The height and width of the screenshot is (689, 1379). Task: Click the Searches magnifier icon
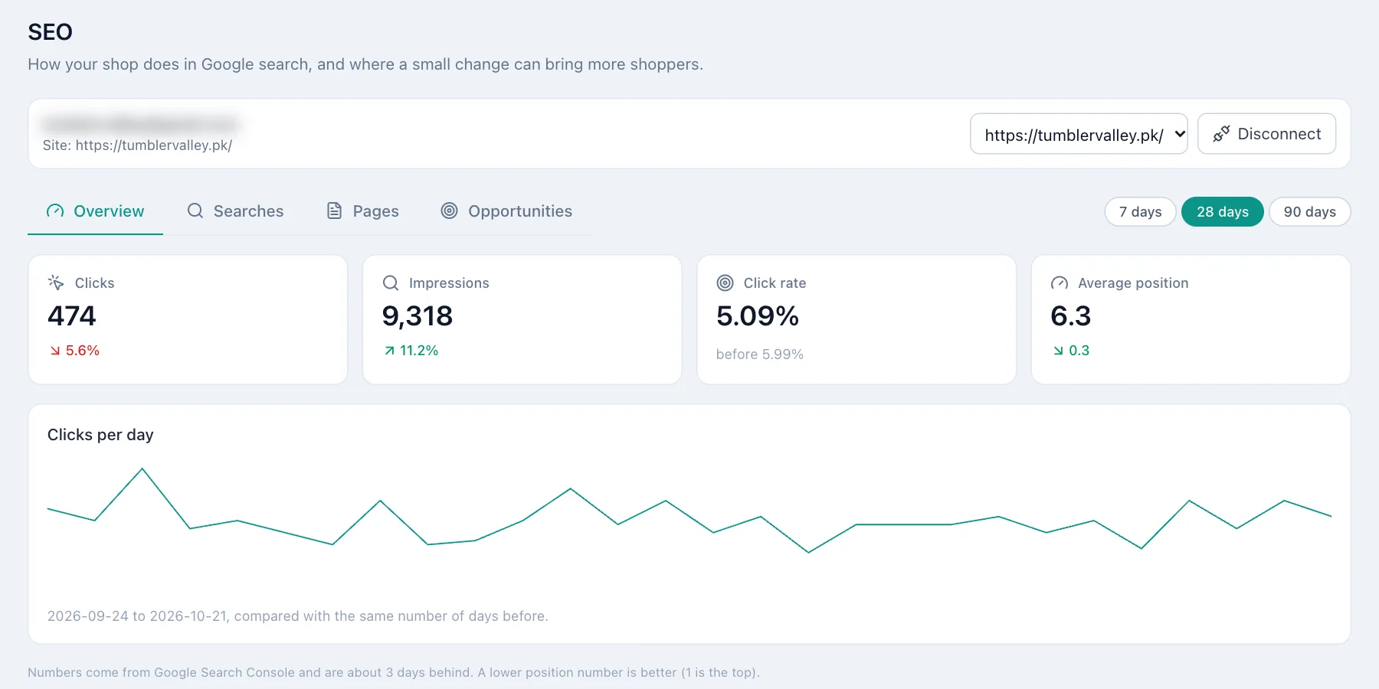(195, 211)
